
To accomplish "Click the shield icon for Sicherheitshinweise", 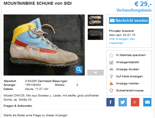I will (111, 91).
